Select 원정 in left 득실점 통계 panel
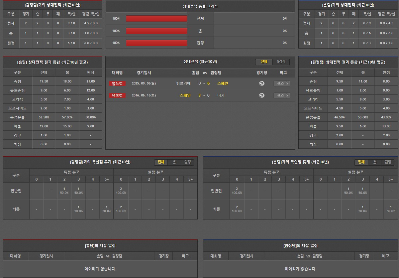Viewport: 399px width, 278px height. [187, 162]
